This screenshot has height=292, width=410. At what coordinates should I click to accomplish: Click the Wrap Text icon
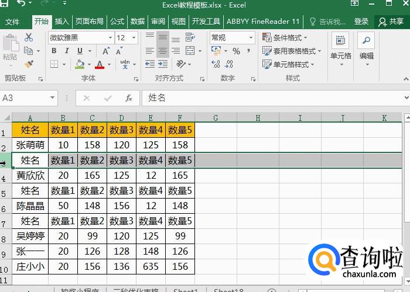(x=190, y=37)
